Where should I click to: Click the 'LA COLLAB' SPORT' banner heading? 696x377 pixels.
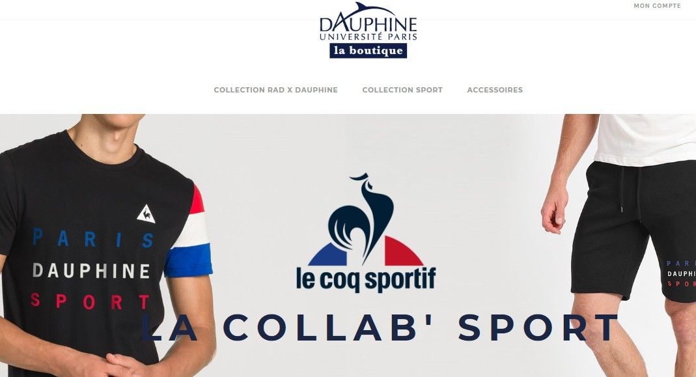tap(380, 328)
